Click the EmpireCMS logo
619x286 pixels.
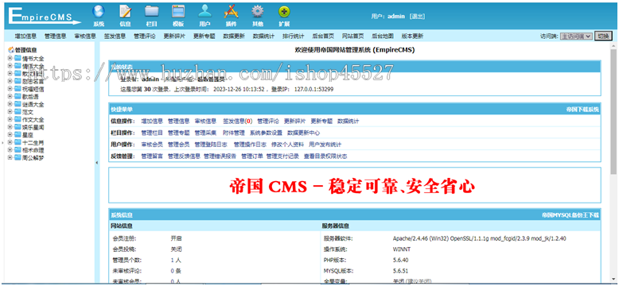click(x=45, y=16)
